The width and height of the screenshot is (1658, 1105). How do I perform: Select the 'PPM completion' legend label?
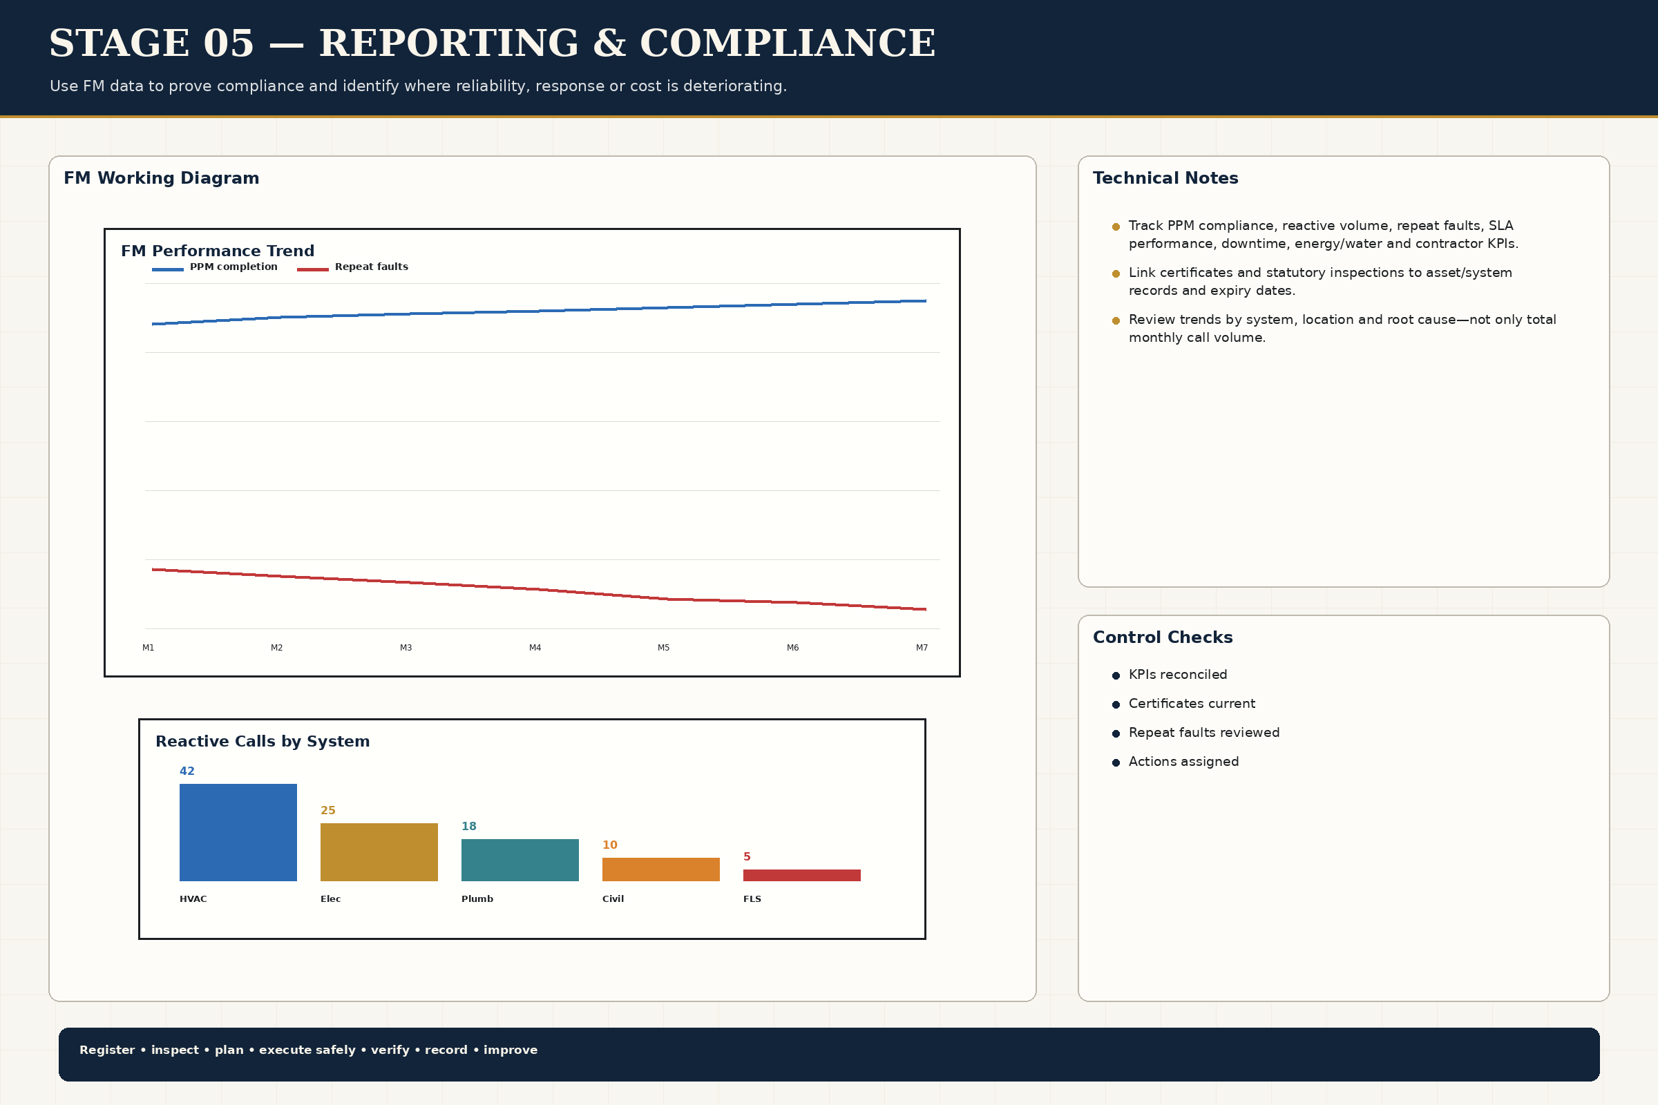coord(234,267)
